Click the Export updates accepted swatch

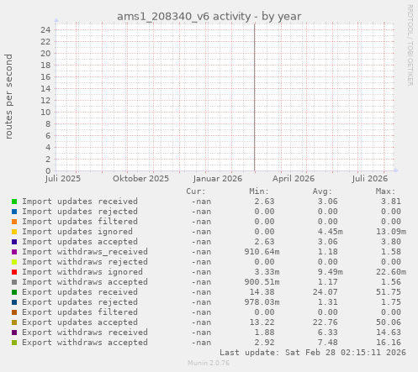[14, 322]
